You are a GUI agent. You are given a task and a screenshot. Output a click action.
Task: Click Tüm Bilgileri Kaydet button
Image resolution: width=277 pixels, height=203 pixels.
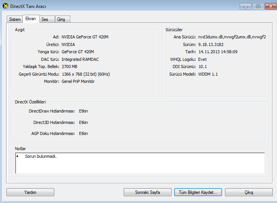coord(198,192)
